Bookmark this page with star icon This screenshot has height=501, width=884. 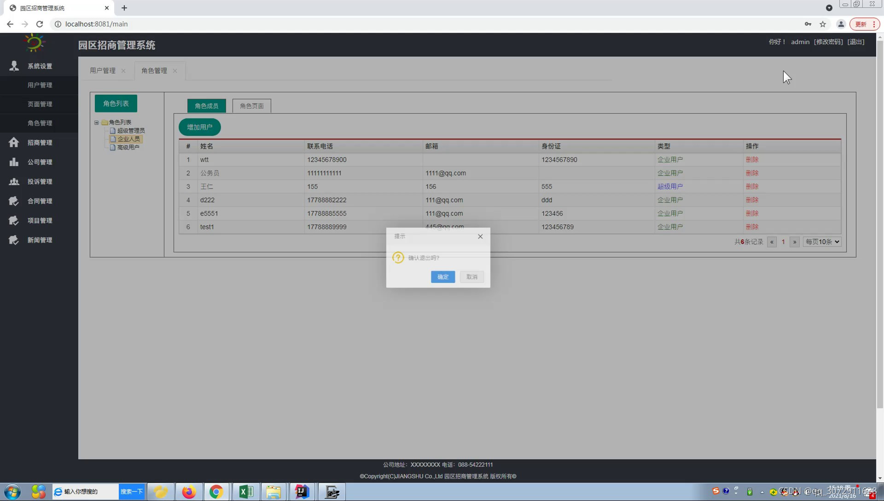[823, 24]
